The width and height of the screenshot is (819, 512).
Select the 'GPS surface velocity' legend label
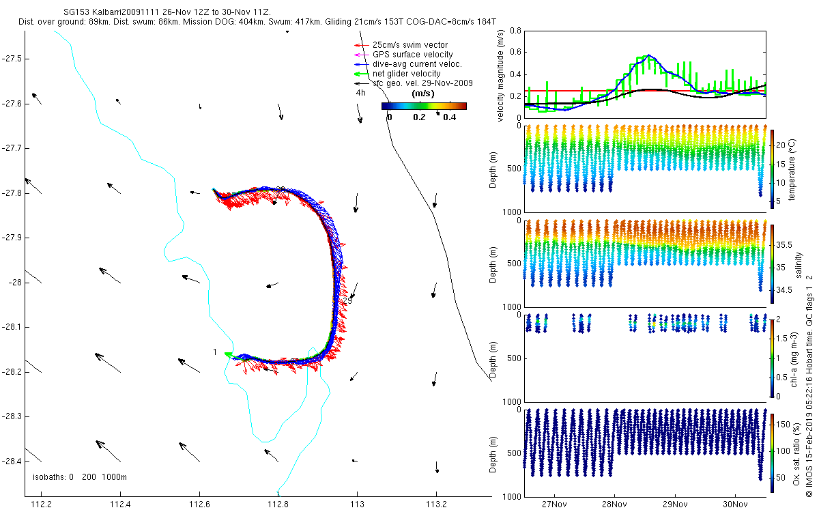click(412, 55)
